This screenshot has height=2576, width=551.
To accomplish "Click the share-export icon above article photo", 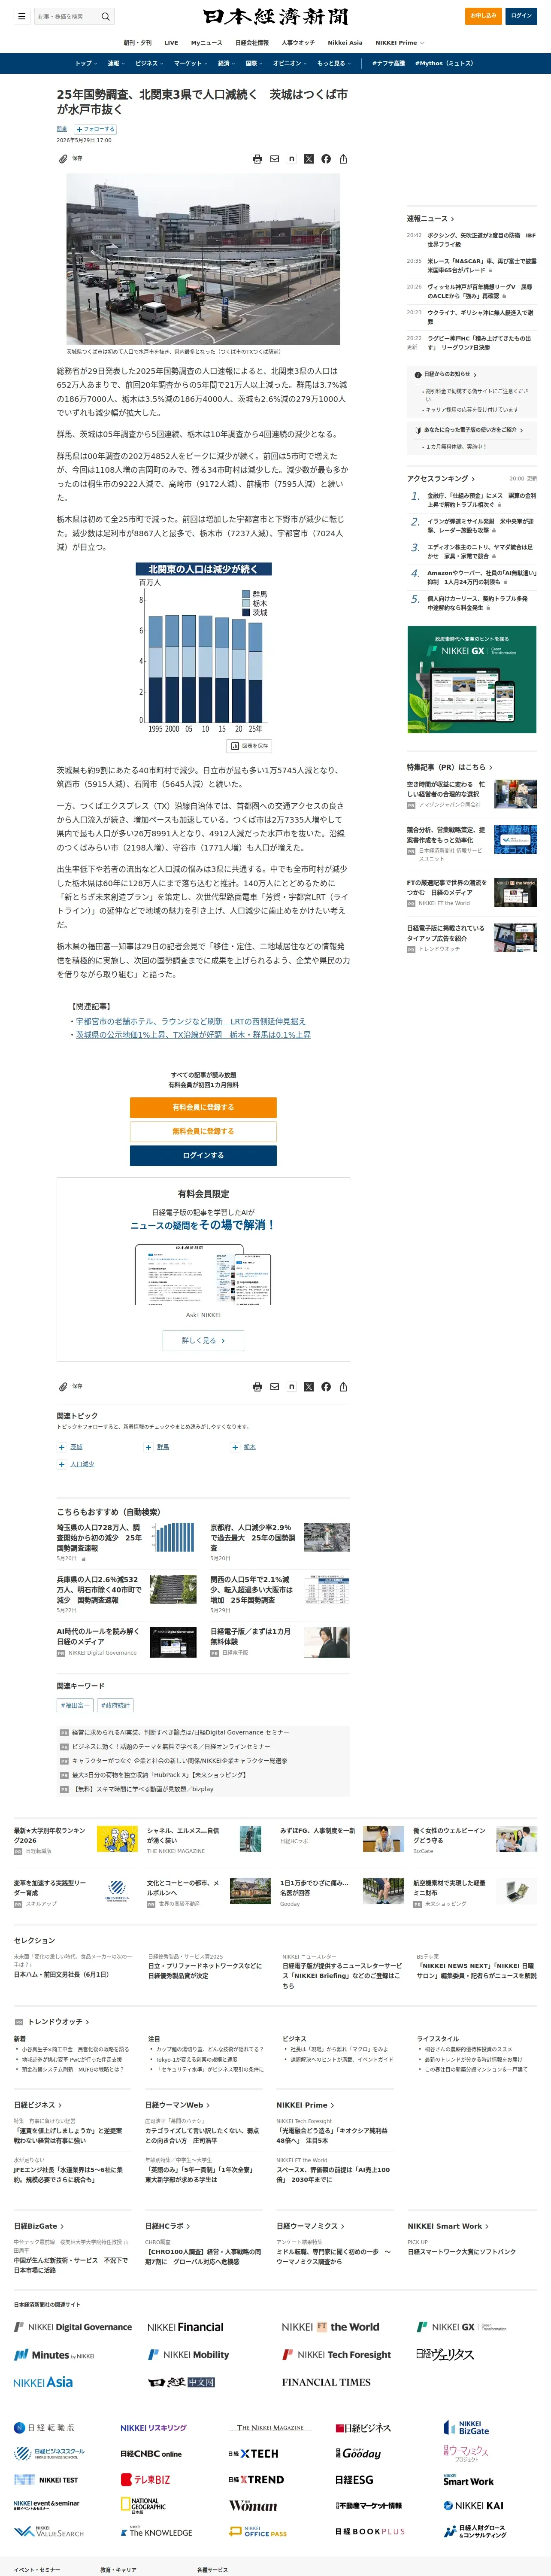I will 343,159.
